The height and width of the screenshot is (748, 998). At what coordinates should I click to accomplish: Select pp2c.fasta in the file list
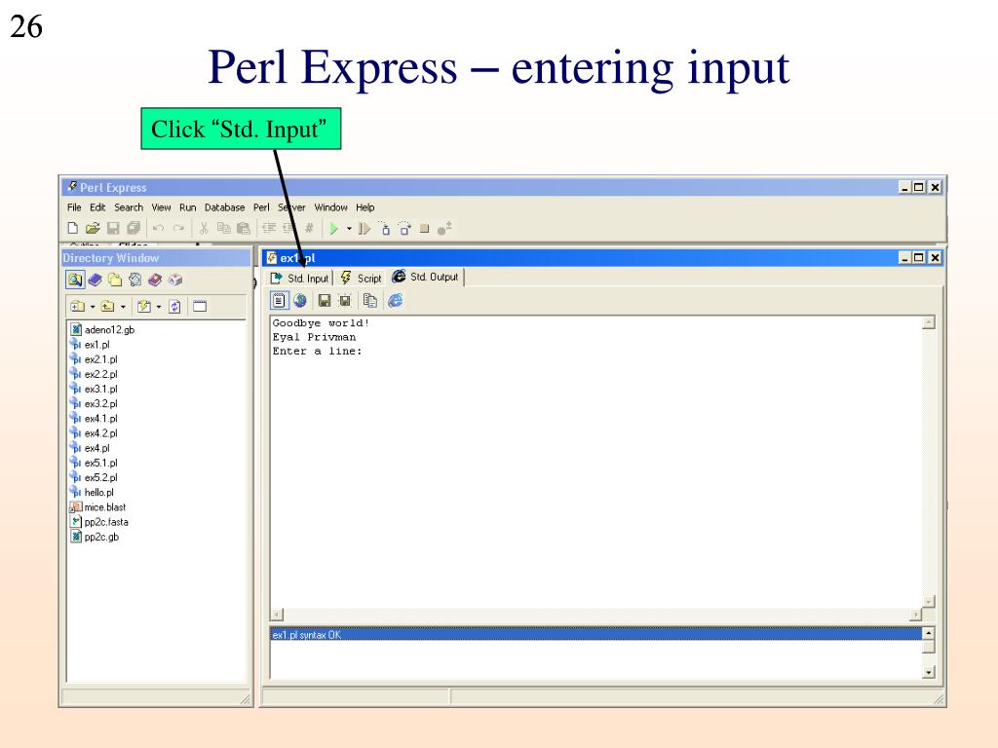pyautogui.click(x=98, y=522)
